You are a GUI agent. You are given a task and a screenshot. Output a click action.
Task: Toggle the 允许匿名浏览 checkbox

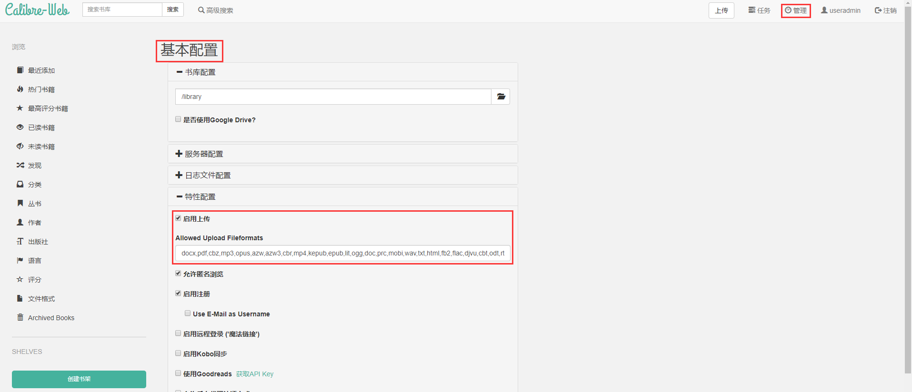178,274
